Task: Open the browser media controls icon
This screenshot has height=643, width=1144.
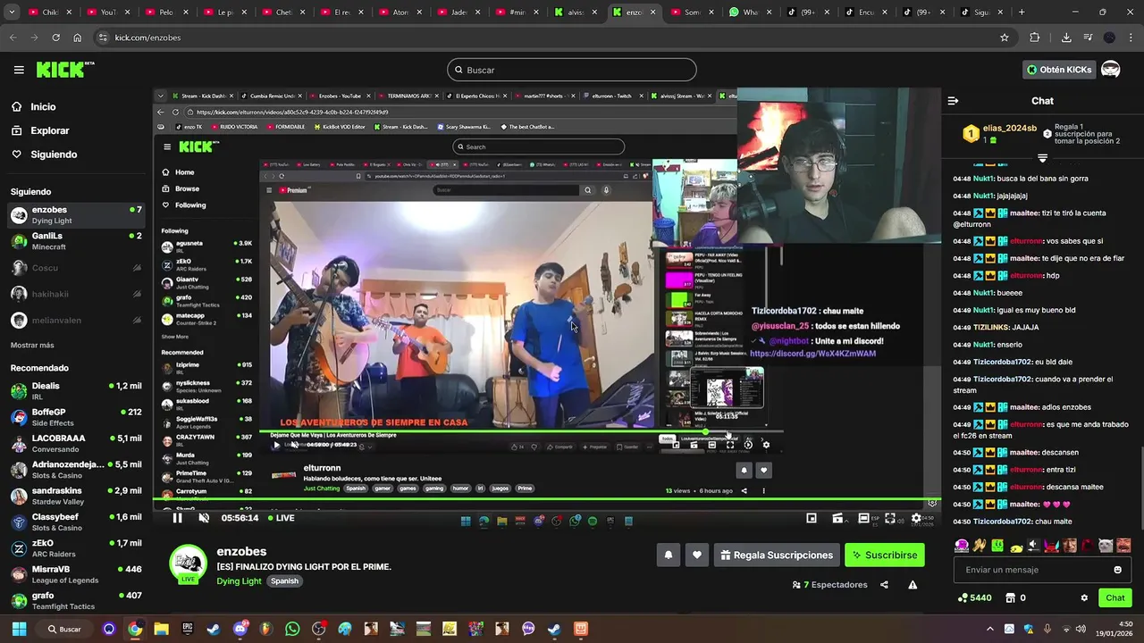Action: pos(1088,38)
